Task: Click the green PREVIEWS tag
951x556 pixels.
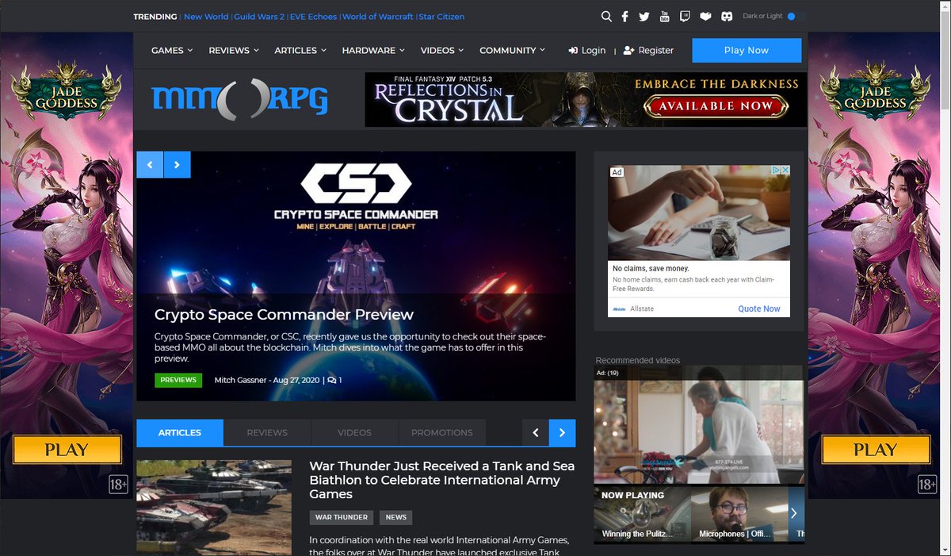Action: tap(178, 380)
